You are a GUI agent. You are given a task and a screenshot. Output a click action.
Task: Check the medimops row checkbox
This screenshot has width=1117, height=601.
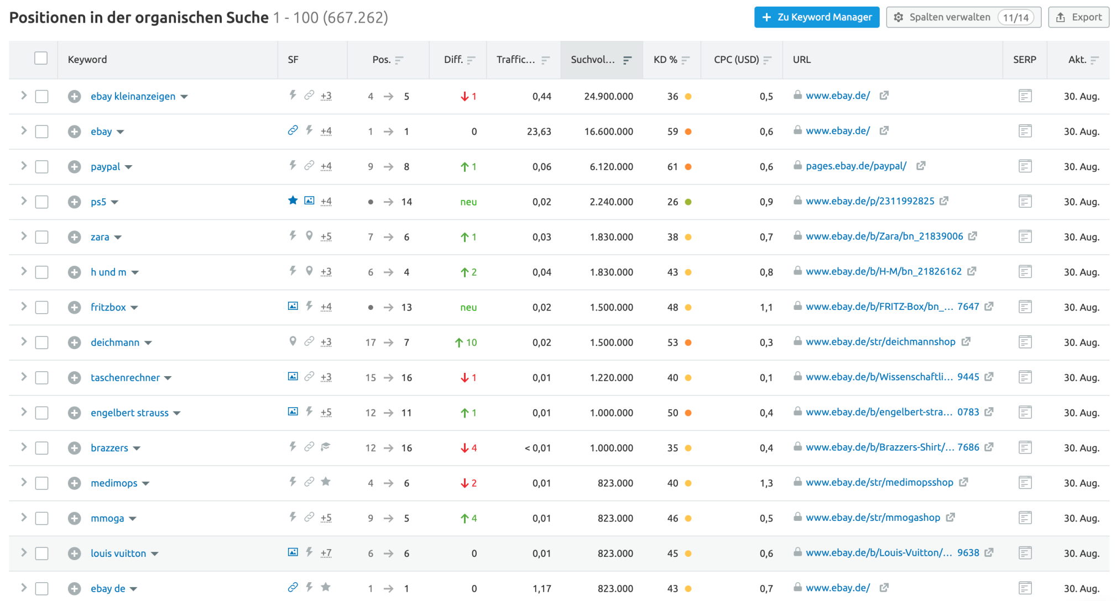[x=41, y=483]
